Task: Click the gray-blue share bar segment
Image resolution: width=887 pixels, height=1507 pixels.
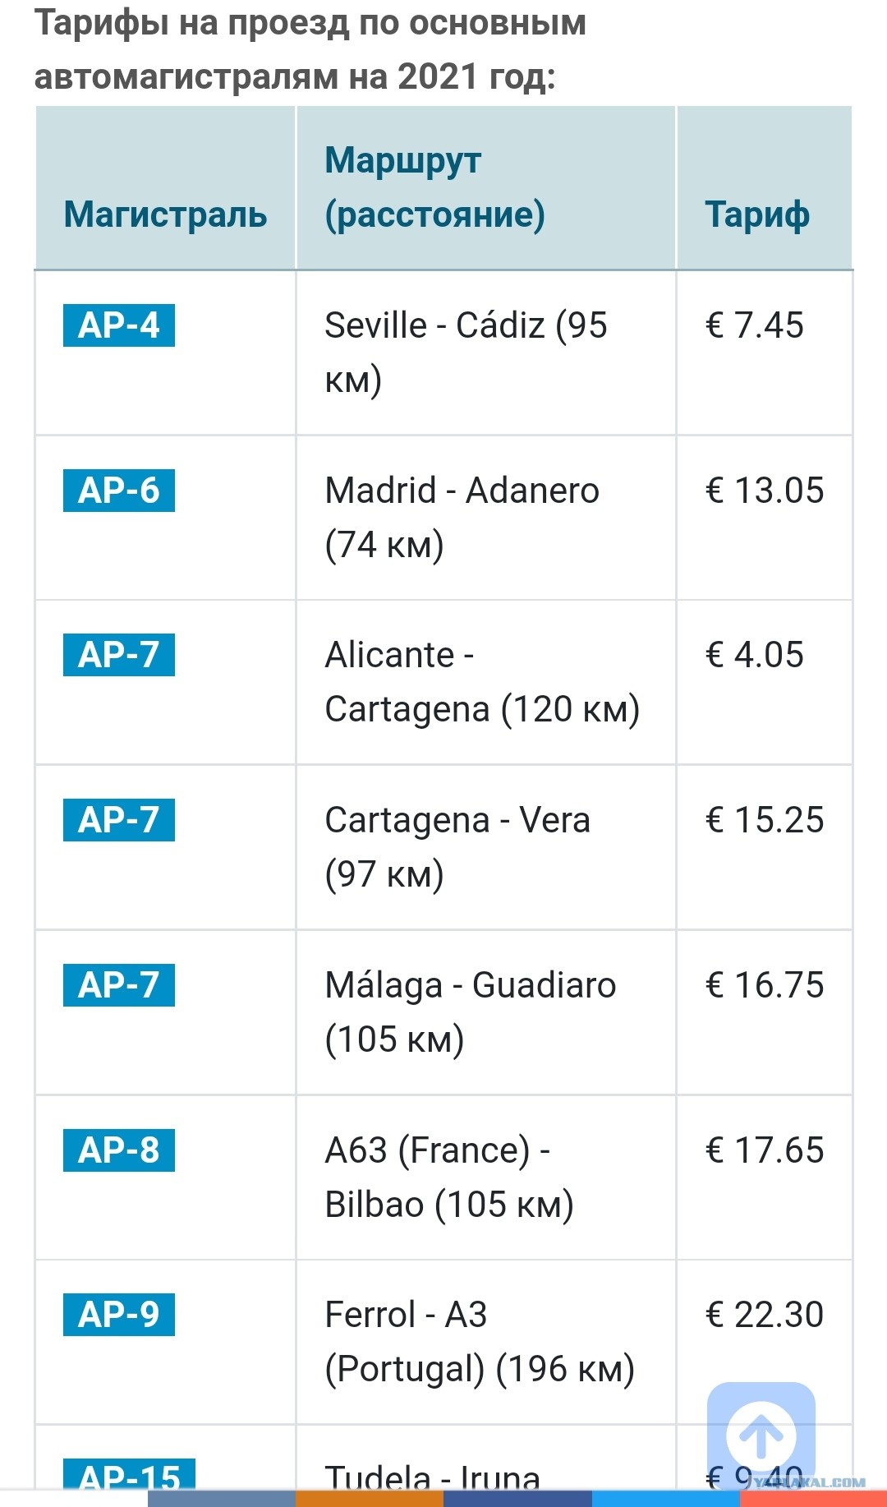Action: point(222,1499)
